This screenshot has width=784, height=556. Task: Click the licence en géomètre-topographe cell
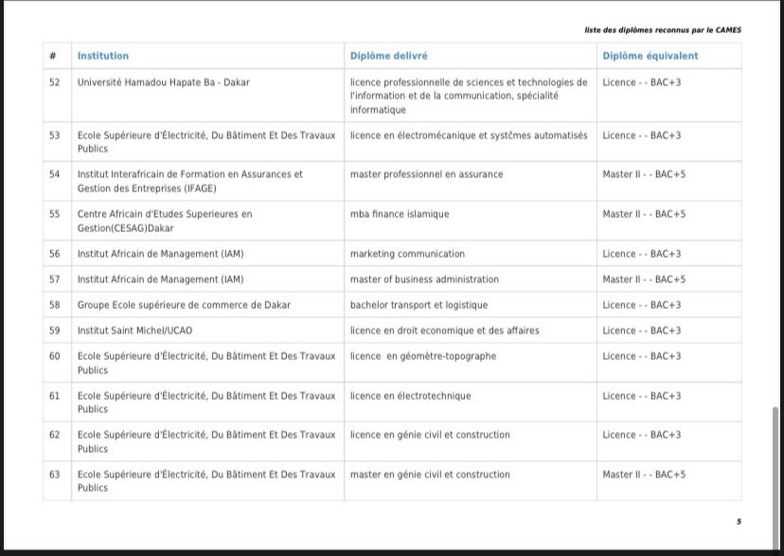coord(422,356)
